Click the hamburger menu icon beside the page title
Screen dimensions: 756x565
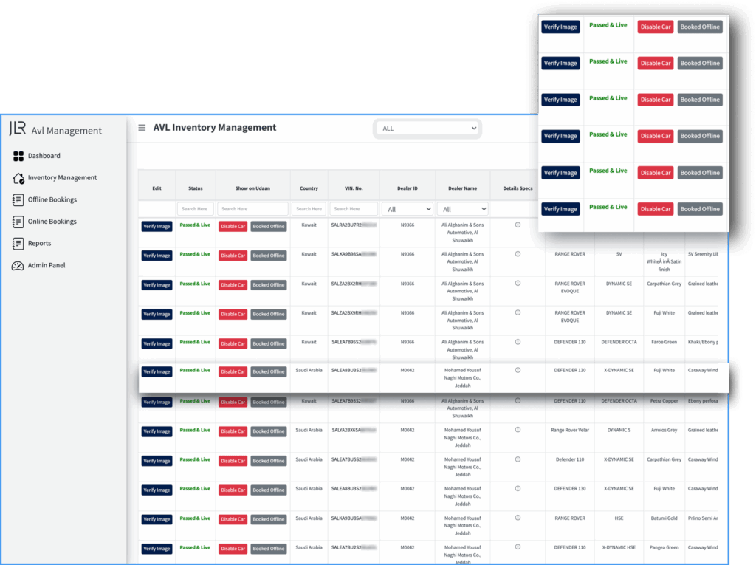142,128
